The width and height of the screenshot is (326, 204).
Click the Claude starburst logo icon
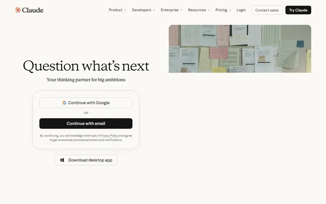18,10
